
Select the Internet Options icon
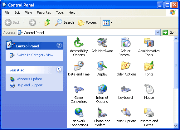coord(102,89)
